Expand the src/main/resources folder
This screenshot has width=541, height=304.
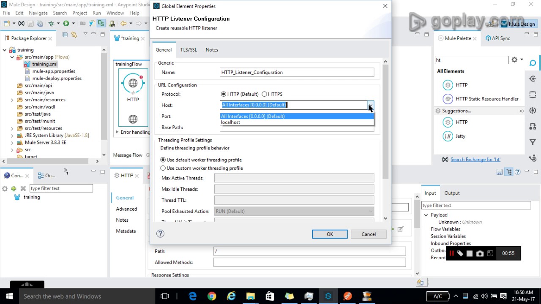click(x=12, y=100)
